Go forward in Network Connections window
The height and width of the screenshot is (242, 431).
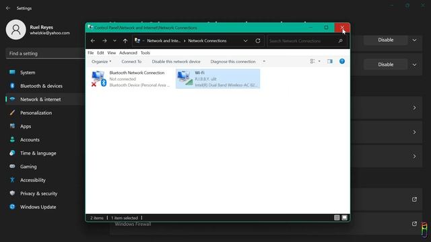tap(104, 40)
